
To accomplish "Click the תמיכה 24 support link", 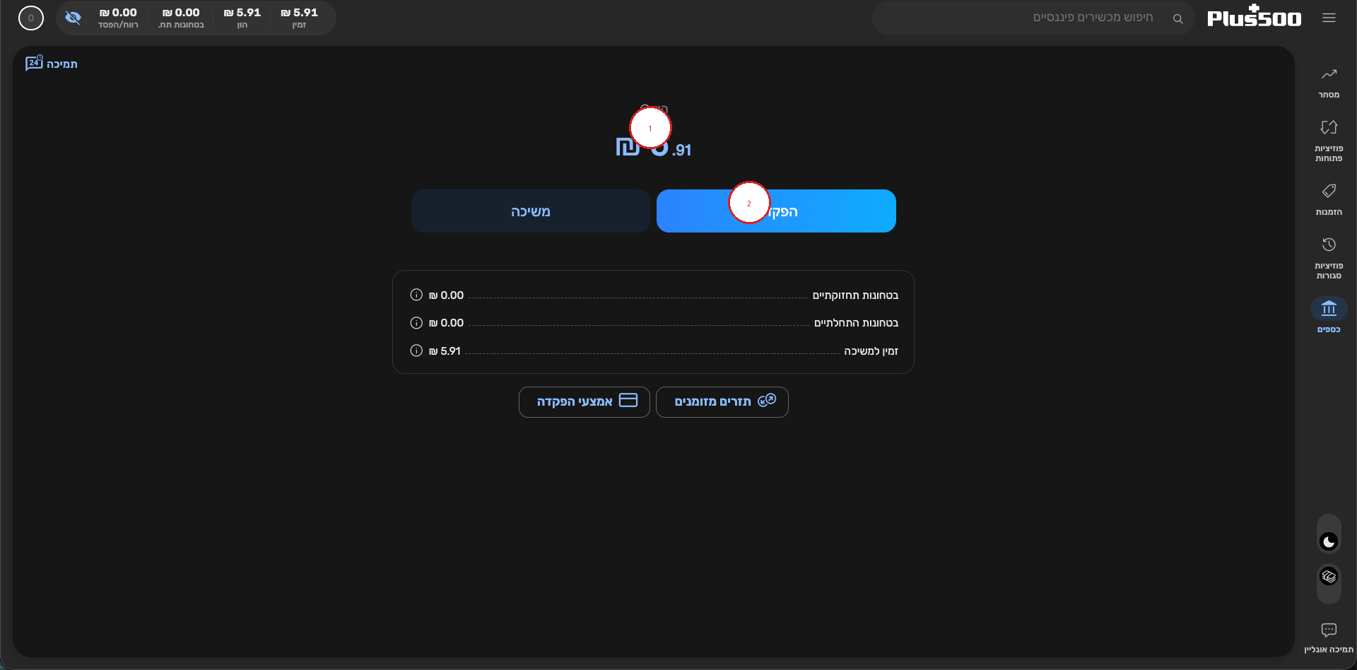I will [52, 64].
